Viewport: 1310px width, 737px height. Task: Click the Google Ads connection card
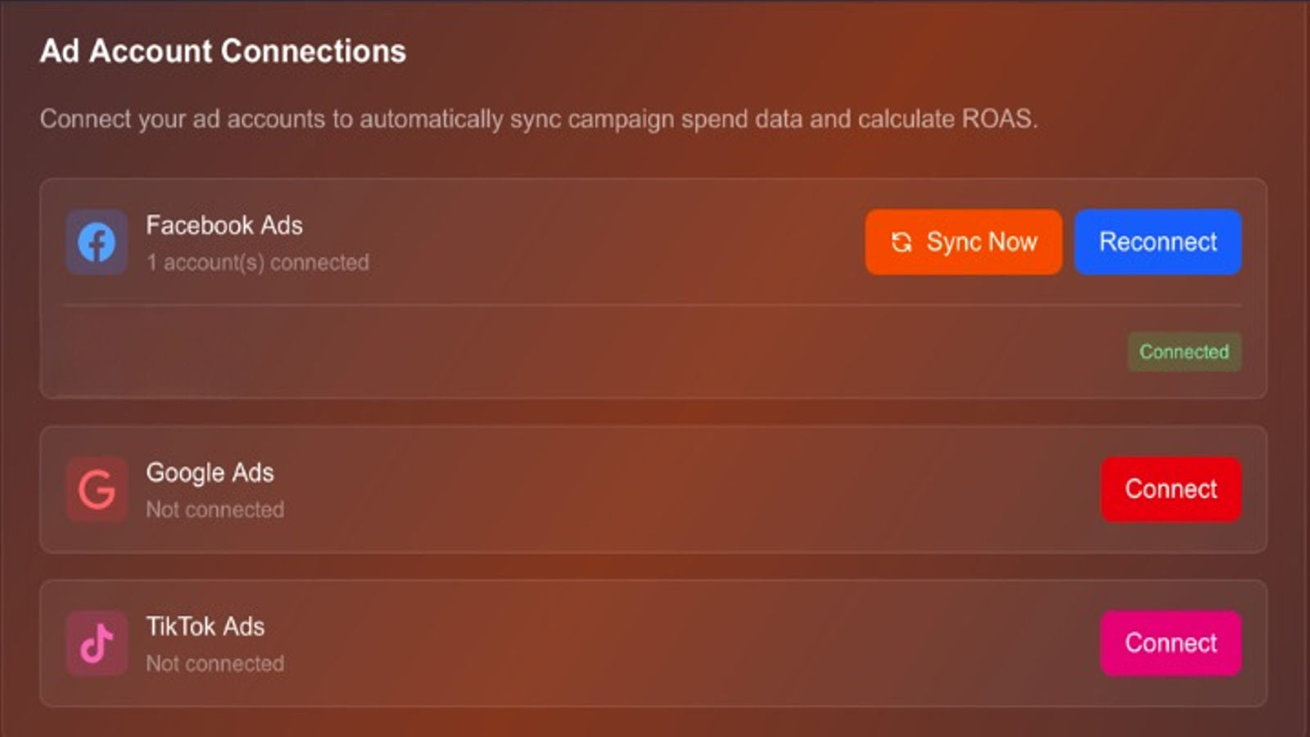coord(573,490)
